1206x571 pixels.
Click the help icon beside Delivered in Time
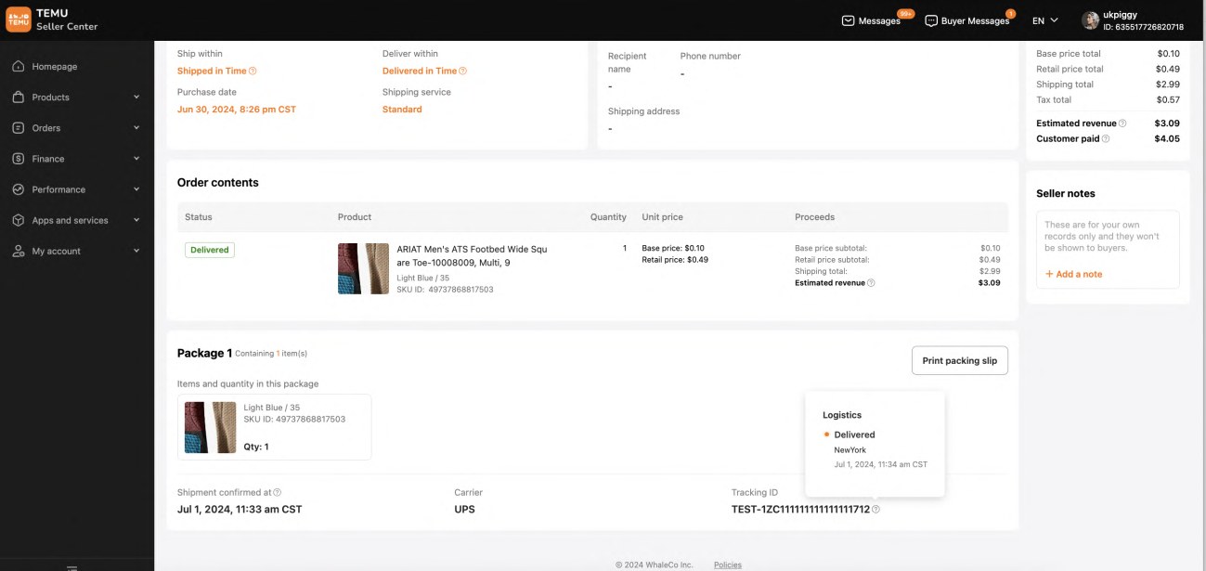(460, 69)
